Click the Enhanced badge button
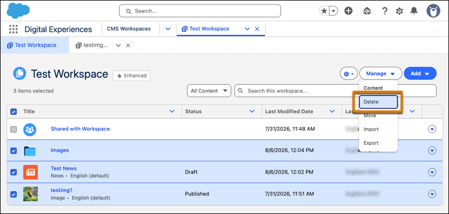The height and width of the screenshot is (214, 449). 132,76
